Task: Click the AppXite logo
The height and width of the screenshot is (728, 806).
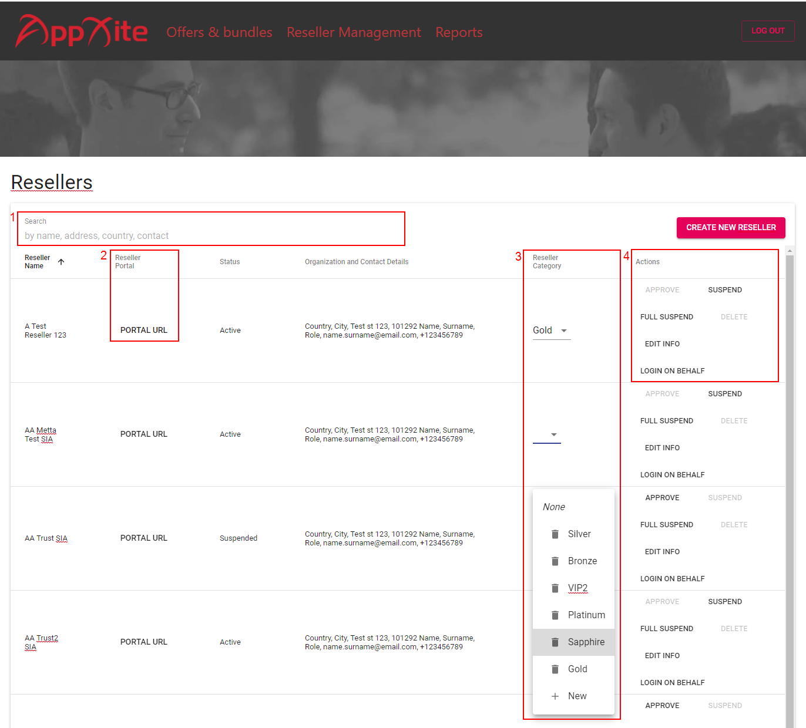Action: click(81, 31)
